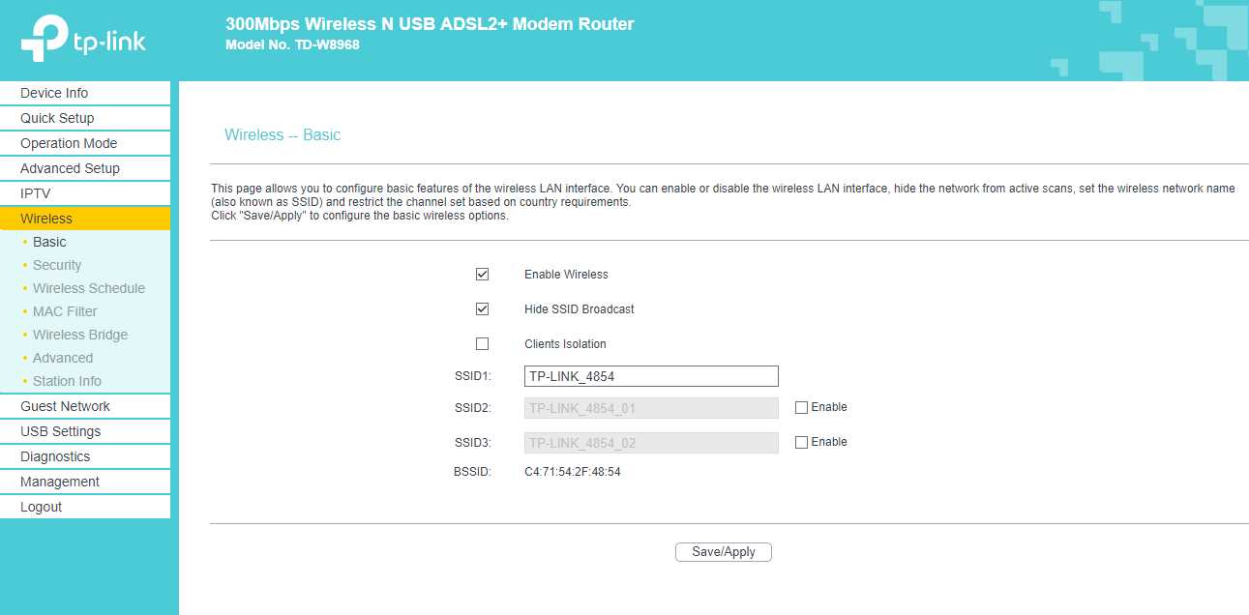Image resolution: width=1249 pixels, height=615 pixels.
Task: Enable SSID2 with its Enable checkbox
Action: pyautogui.click(x=801, y=408)
